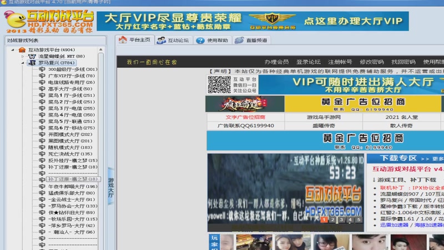Screen dimensions: 444x250
Task: Click the house icon beside 互动游戏平台 (4904)
Action: [x=22, y=50]
